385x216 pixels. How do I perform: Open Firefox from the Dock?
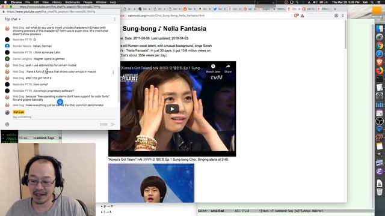click(x=380, y=71)
